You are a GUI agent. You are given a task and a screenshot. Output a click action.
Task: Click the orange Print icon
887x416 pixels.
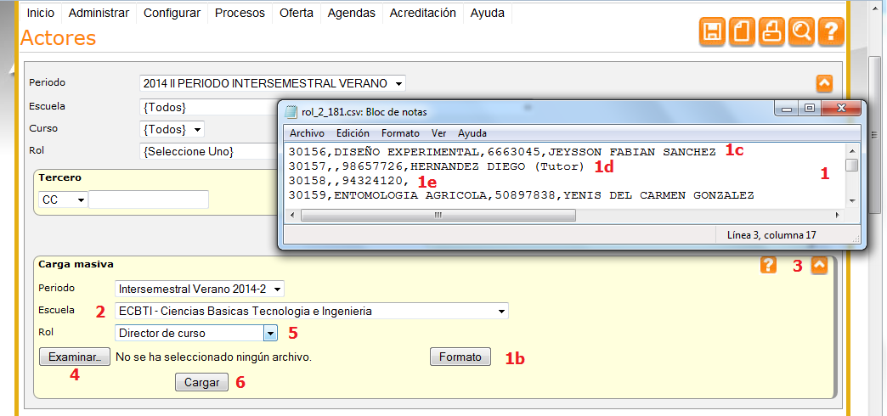coord(771,31)
